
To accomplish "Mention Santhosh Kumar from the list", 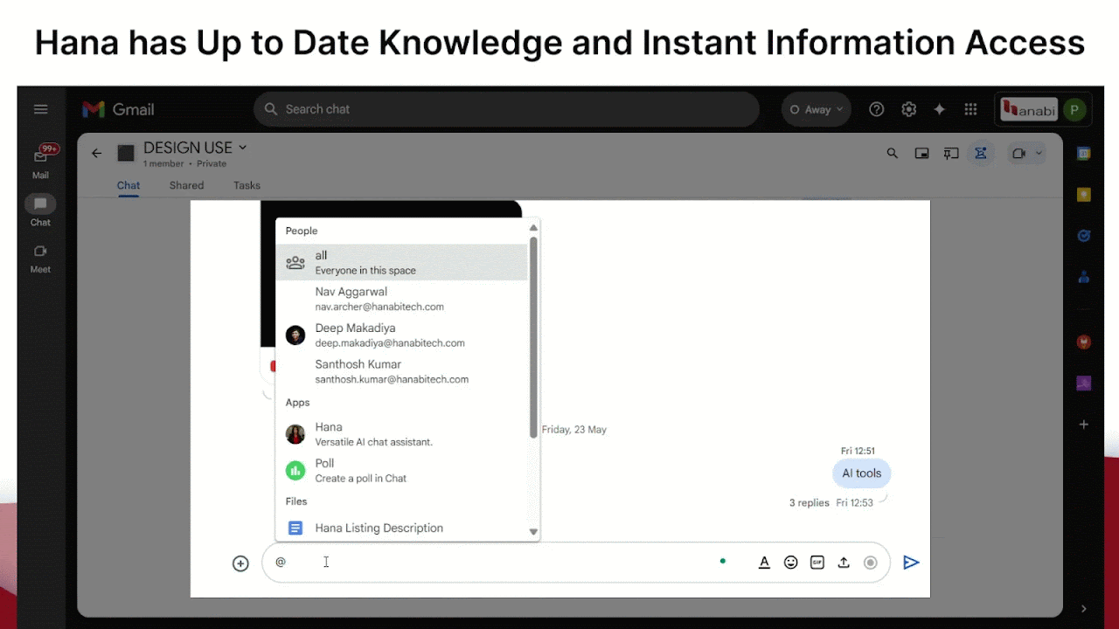I will 401,371.
